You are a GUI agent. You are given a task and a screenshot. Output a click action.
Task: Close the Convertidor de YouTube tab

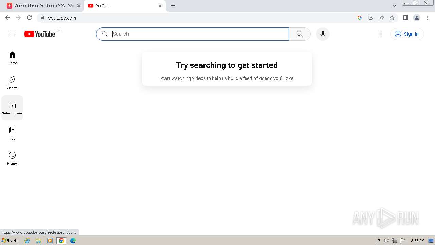click(79, 6)
